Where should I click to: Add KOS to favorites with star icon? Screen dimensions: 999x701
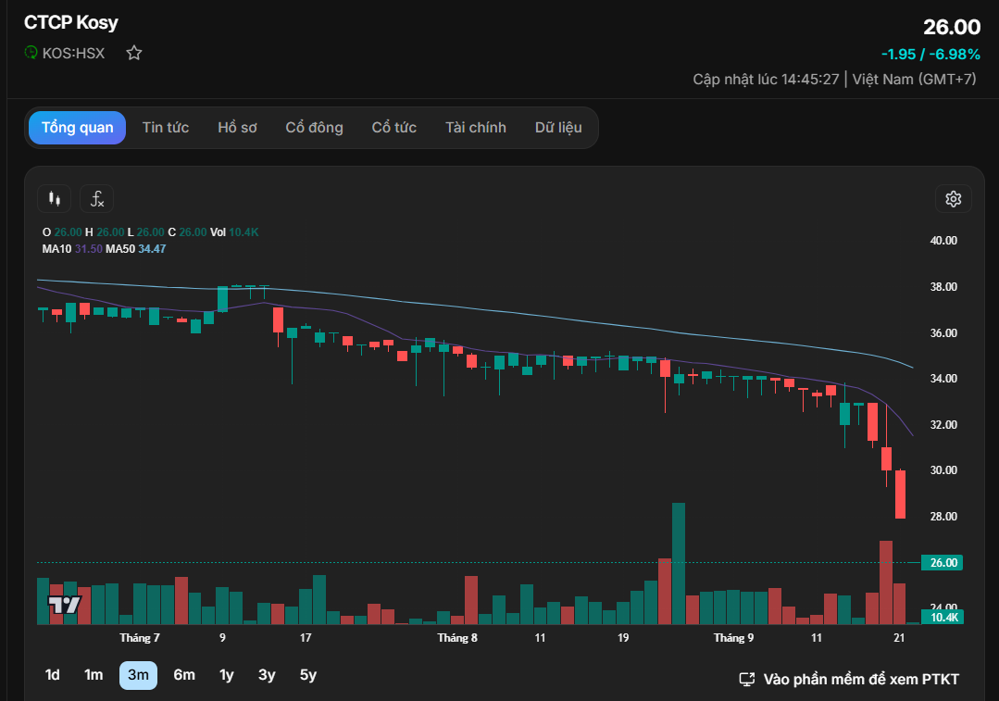(134, 53)
